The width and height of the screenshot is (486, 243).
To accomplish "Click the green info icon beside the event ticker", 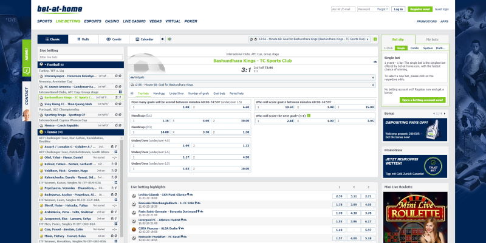I will click(x=375, y=39).
